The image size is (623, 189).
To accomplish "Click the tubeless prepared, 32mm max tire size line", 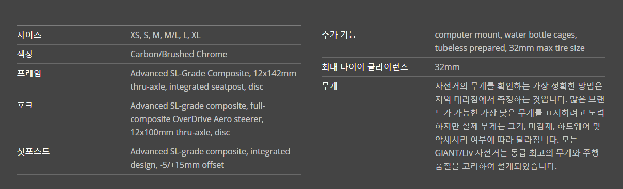I will [510, 48].
